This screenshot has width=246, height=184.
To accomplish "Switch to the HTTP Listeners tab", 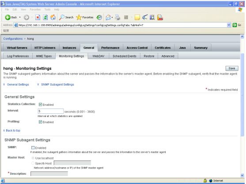I will point(45,48).
